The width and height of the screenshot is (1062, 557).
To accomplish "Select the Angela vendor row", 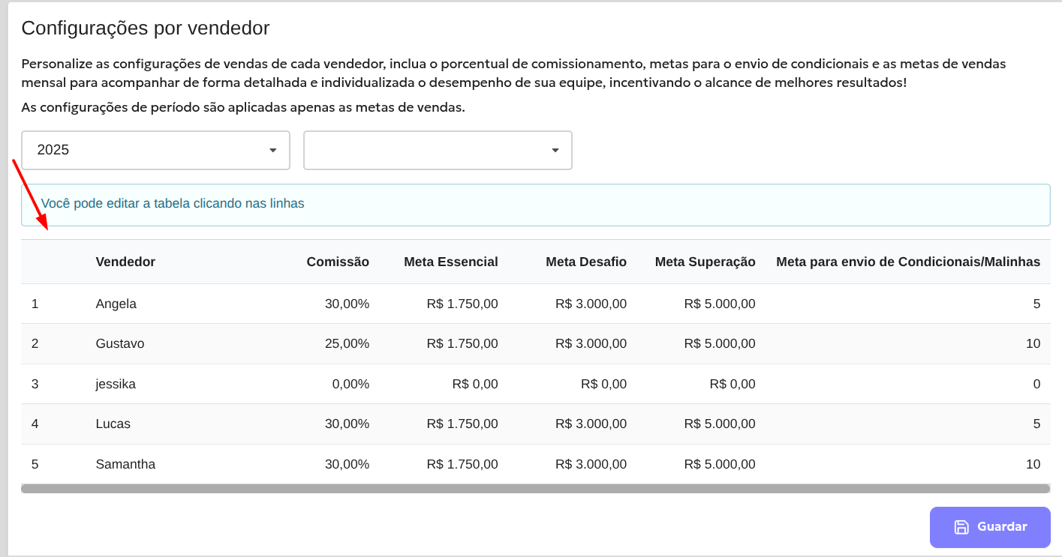I will tap(116, 304).
